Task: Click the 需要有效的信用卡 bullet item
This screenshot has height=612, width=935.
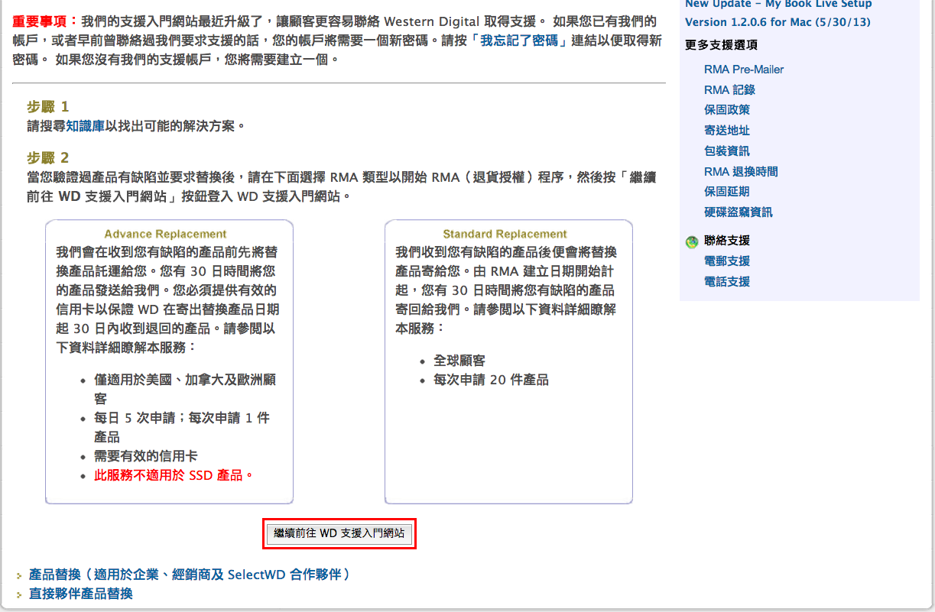Action: click(146, 456)
